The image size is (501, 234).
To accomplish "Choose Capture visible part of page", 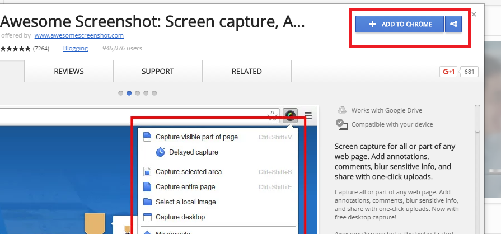I will (x=218, y=137).
